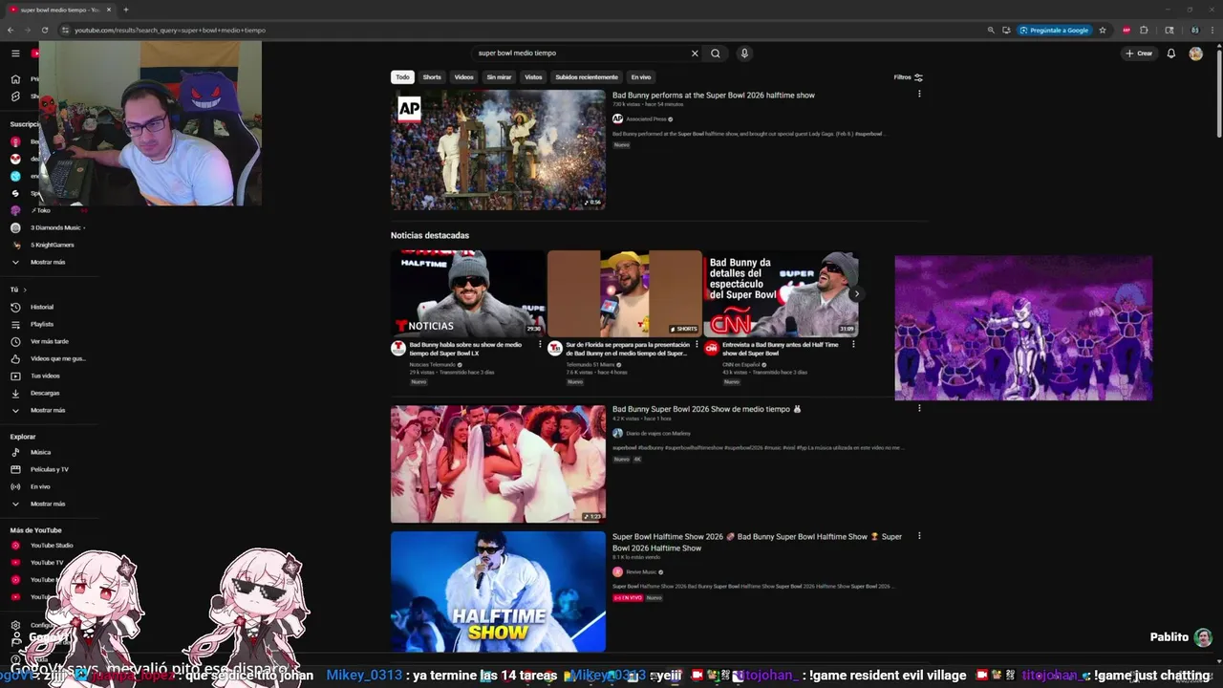Select the Shorts filter chip
1223x688 pixels.
[x=432, y=77]
